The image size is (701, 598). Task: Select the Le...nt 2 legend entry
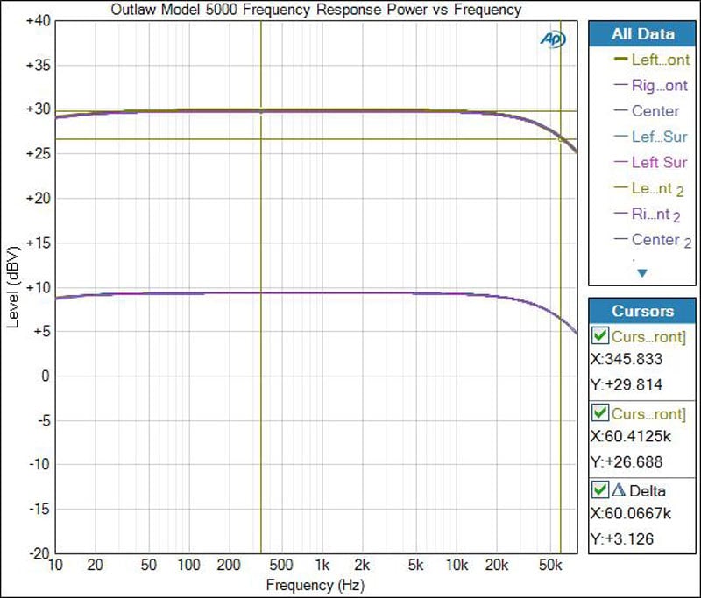655,188
